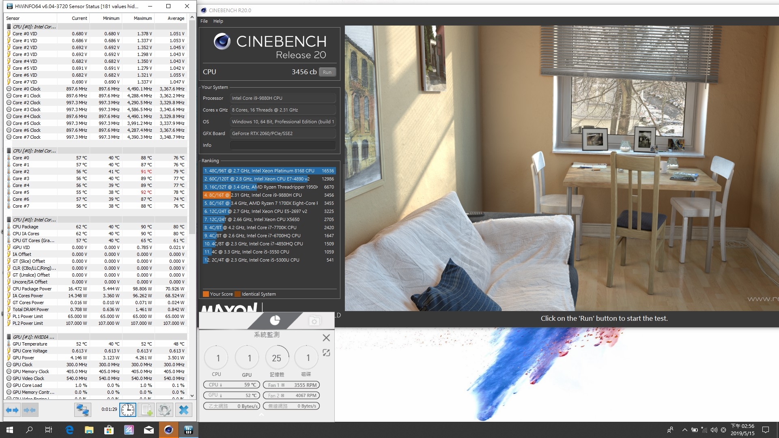Select the pie chart system monitor tab

pyautogui.click(x=275, y=320)
